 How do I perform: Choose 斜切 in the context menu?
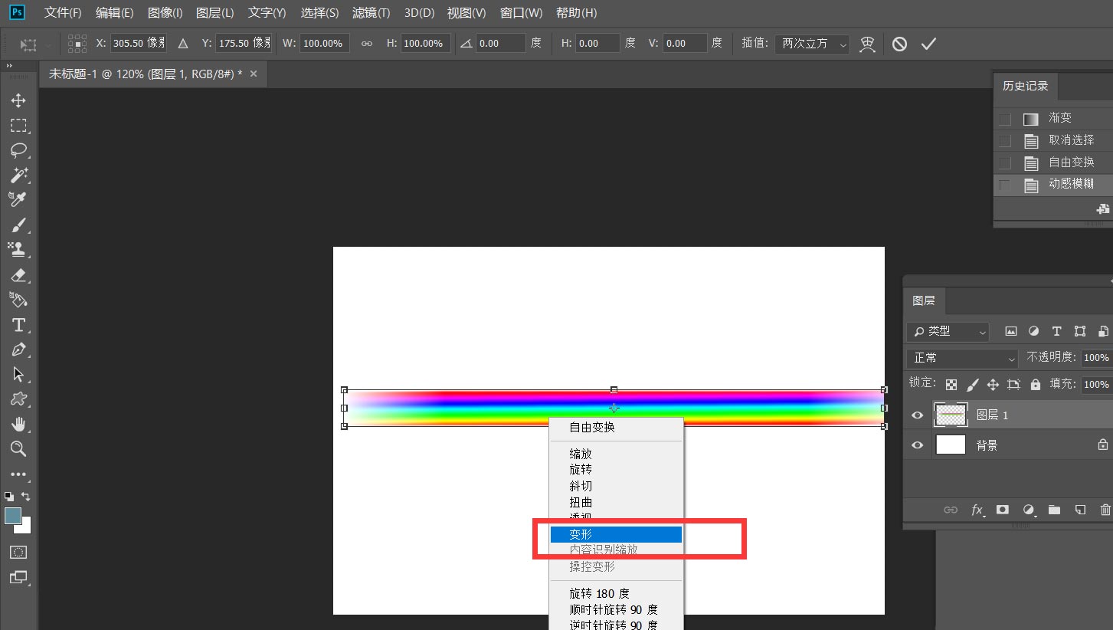616,486
